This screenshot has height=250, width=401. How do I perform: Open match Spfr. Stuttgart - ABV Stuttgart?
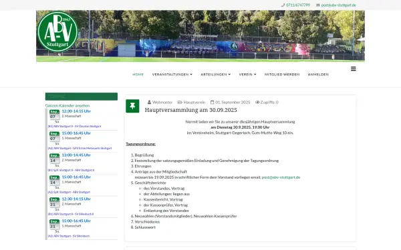[x=69, y=192]
